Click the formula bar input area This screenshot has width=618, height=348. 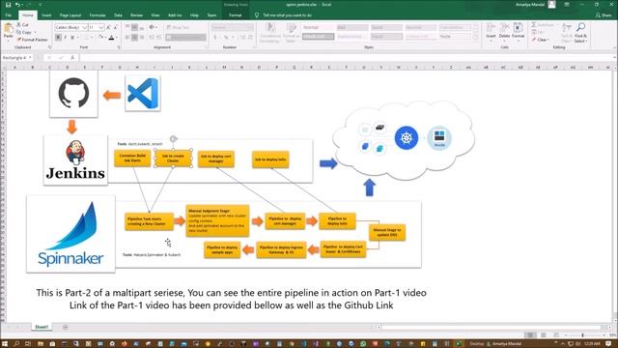click(347, 58)
